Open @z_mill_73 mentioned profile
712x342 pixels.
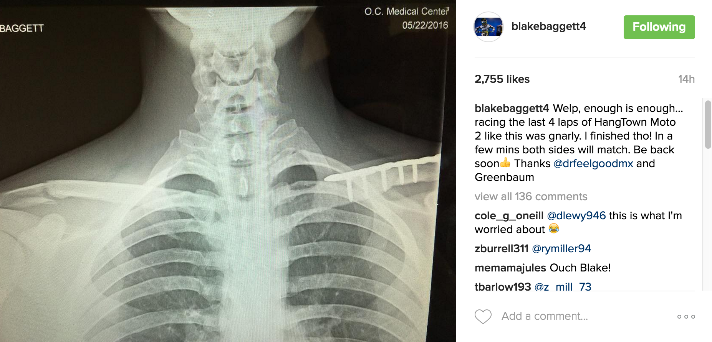pos(563,286)
